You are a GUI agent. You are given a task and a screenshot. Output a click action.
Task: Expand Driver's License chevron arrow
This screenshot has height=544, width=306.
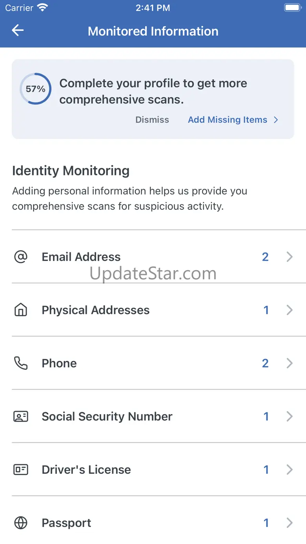coord(290,469)
